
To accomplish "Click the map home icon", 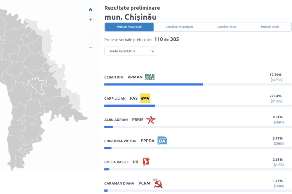I will click(90, 9).
